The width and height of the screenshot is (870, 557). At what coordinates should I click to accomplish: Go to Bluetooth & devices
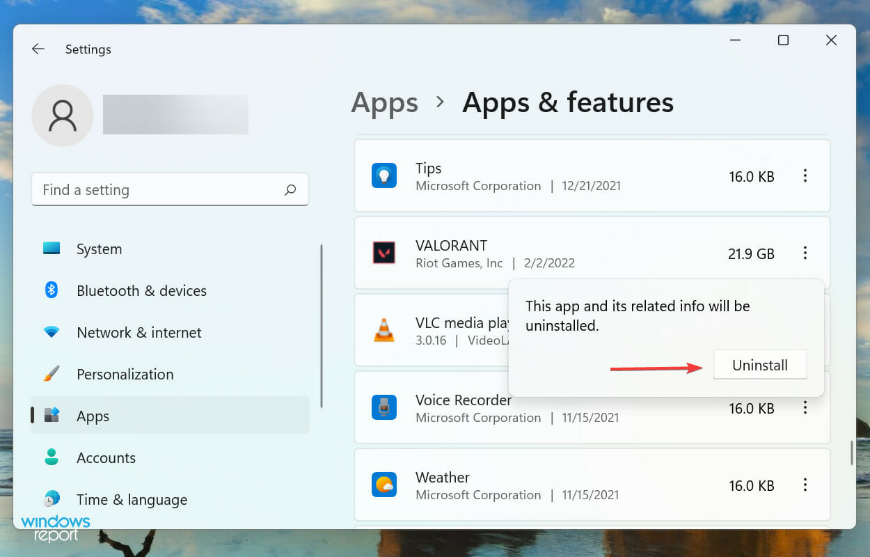click(141, 290)
